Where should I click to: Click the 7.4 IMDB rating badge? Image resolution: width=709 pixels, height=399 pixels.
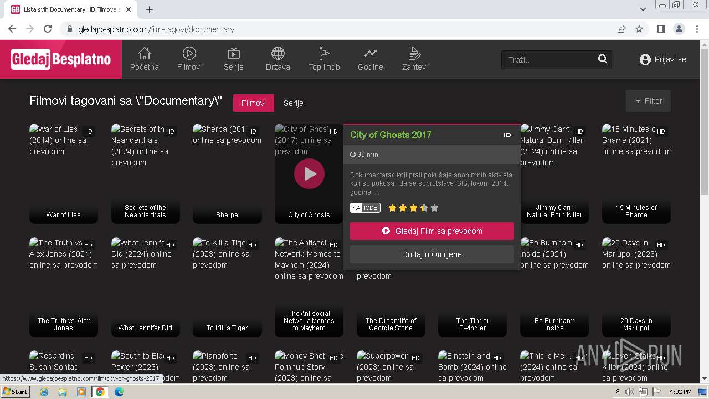pos(365,208)
